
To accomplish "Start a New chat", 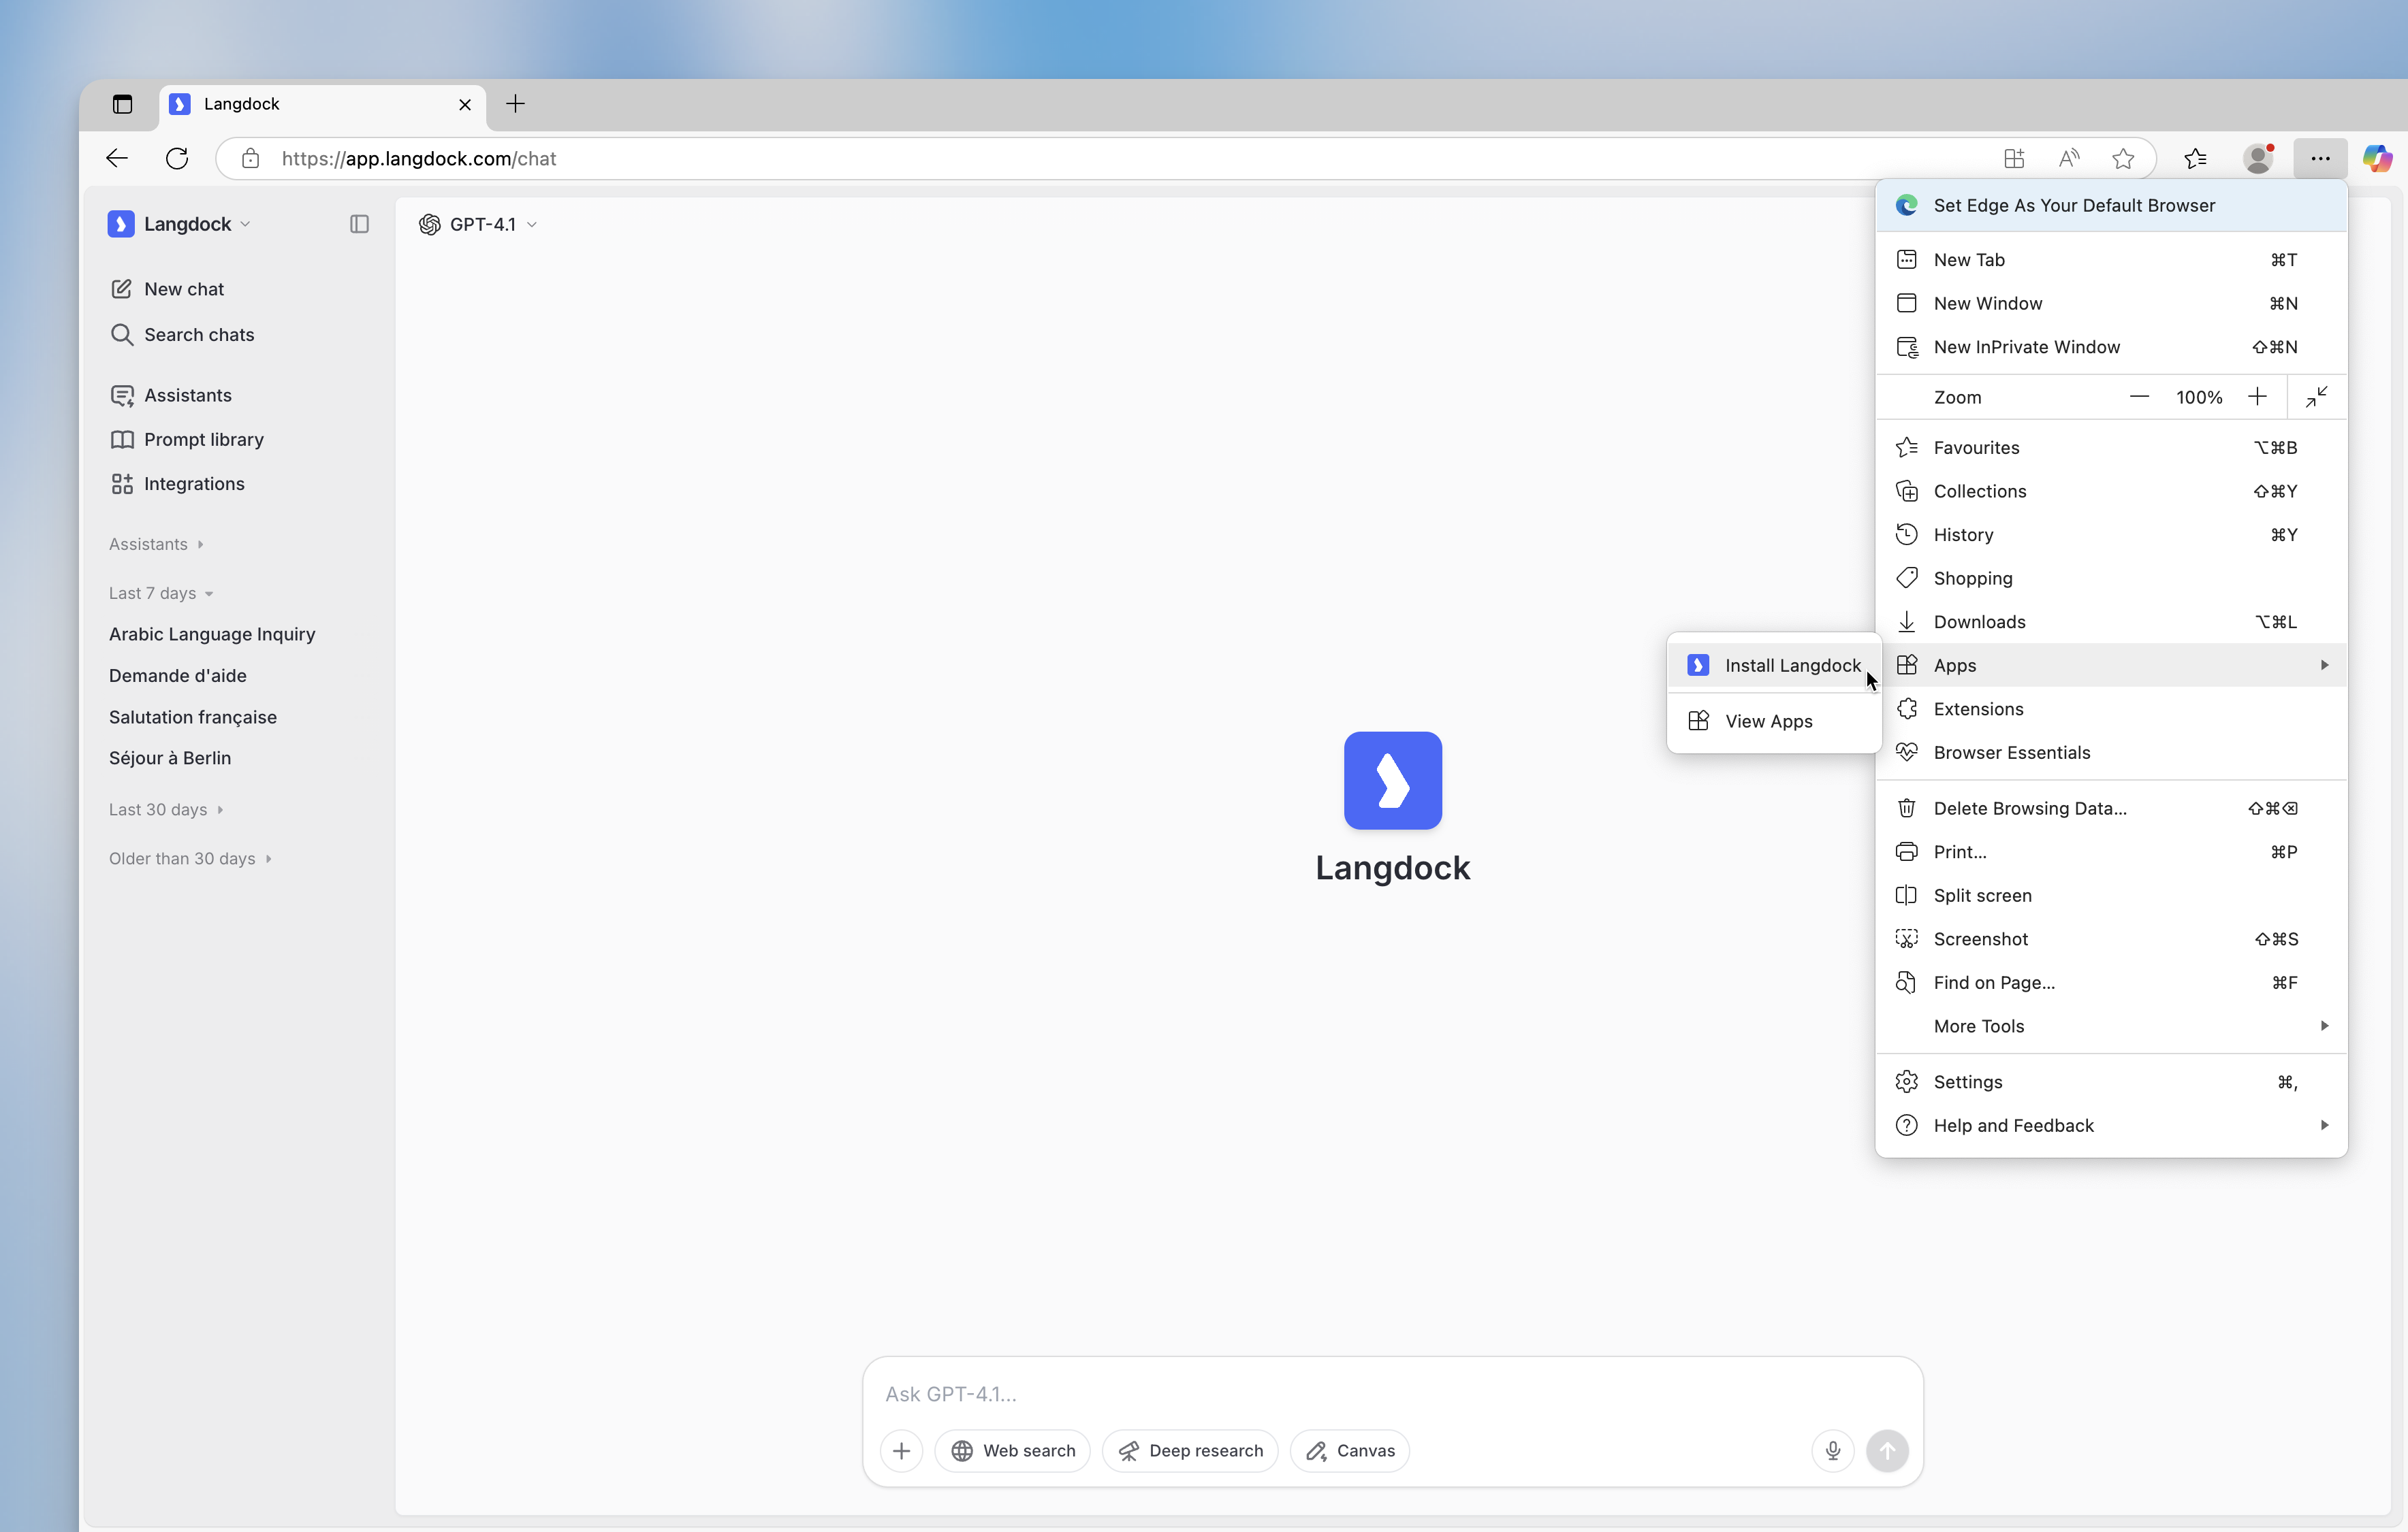I will [x=183, y=289].
